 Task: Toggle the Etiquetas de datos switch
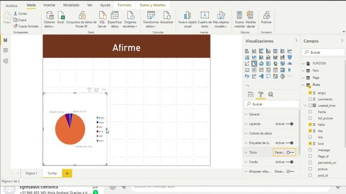pyautogui.click(x=290, y=143)
